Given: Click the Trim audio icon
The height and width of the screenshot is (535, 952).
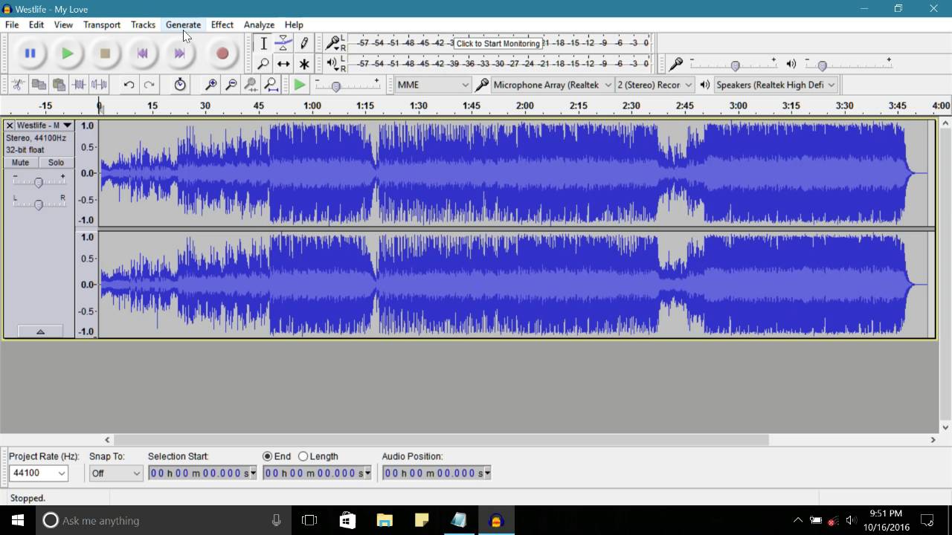Looking at the screenshot, I should [x=79, y=85].
